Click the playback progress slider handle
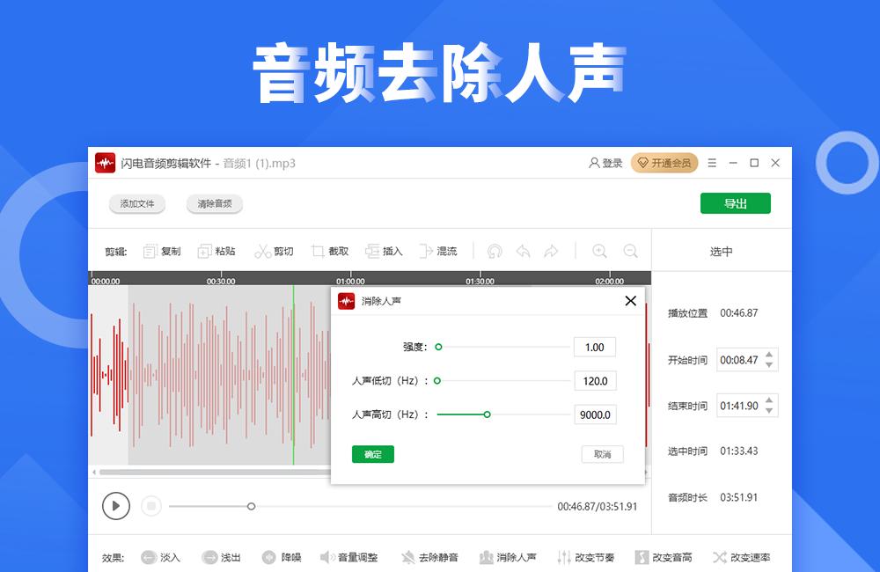This screenshot has height=572, width=880. pos(252,506)
